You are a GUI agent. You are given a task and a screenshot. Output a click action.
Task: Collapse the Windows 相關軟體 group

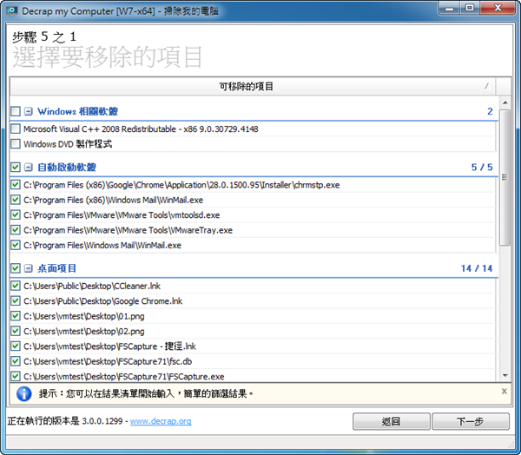click(x=29, y=111)
